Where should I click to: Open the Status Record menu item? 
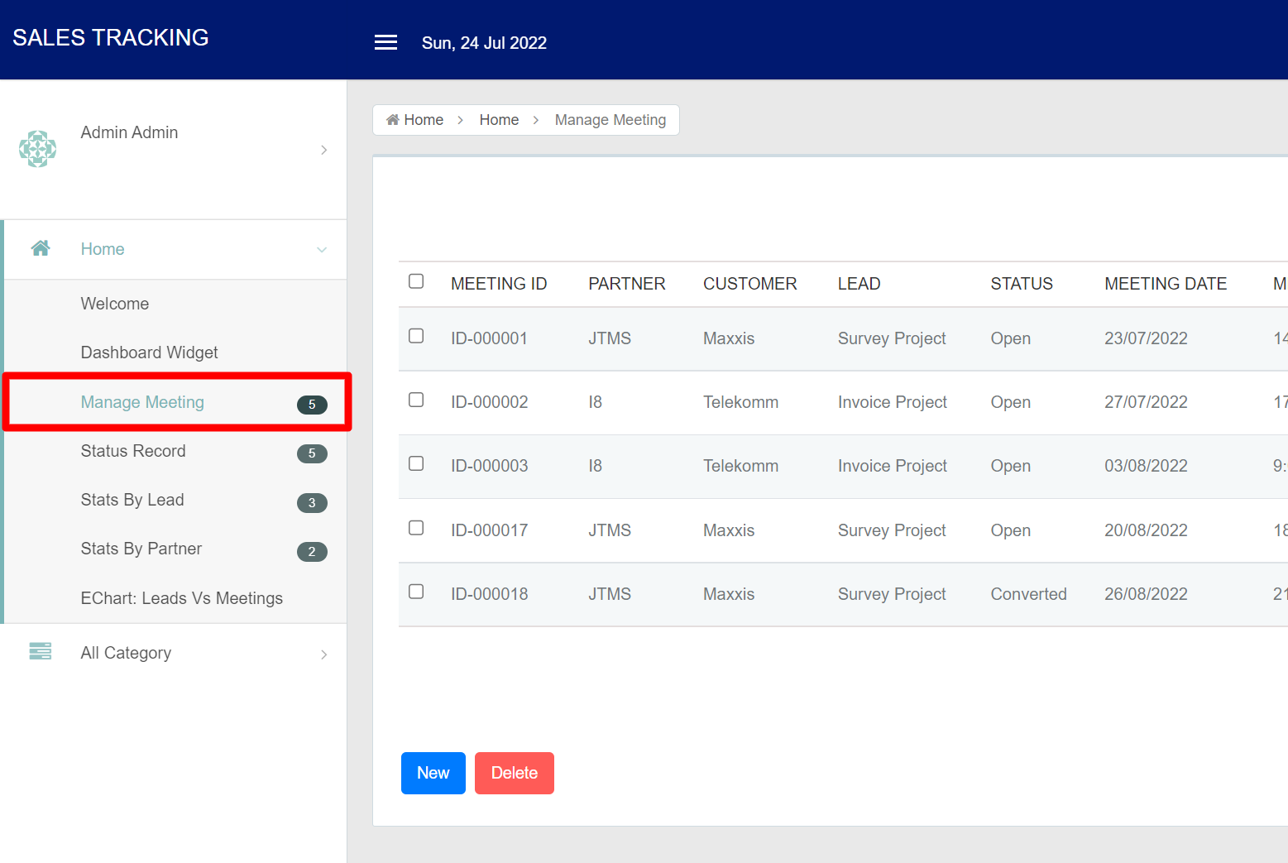coord(133,451)
